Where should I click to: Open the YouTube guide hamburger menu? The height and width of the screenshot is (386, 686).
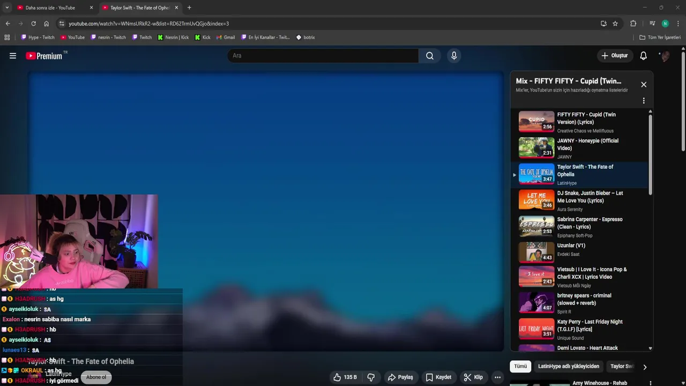coord(13,56)
